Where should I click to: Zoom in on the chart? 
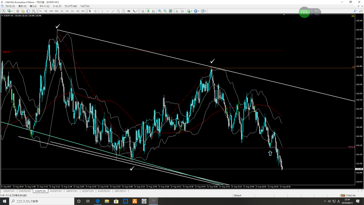160,11
